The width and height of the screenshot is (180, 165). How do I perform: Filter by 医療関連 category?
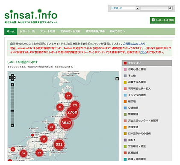(147, 153)
